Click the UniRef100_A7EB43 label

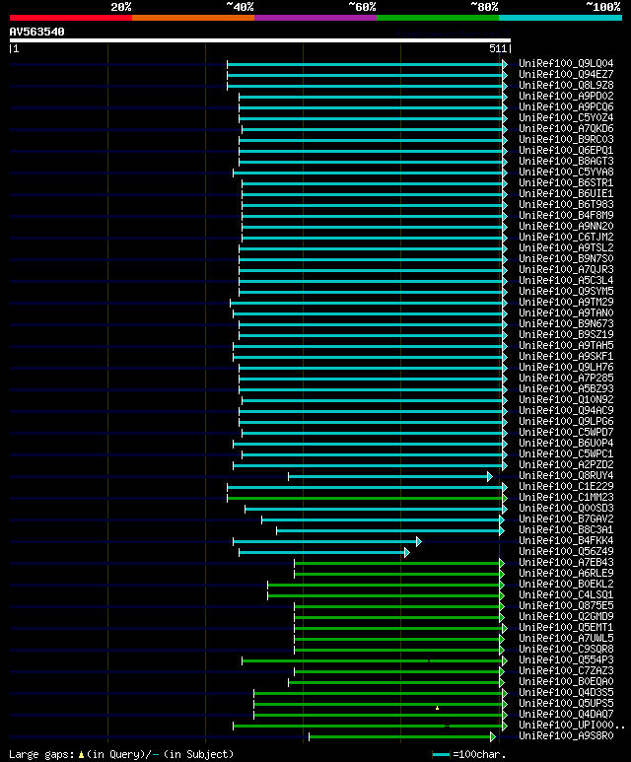coord(566,563)
